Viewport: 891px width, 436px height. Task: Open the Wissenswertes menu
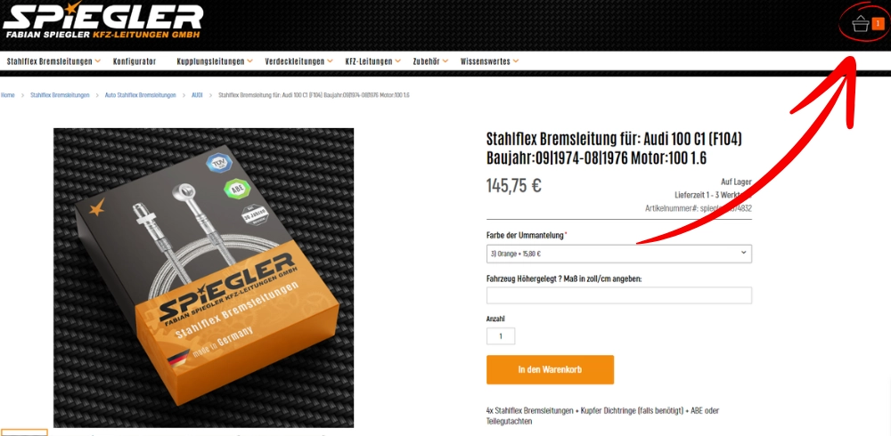pos(489,61)
